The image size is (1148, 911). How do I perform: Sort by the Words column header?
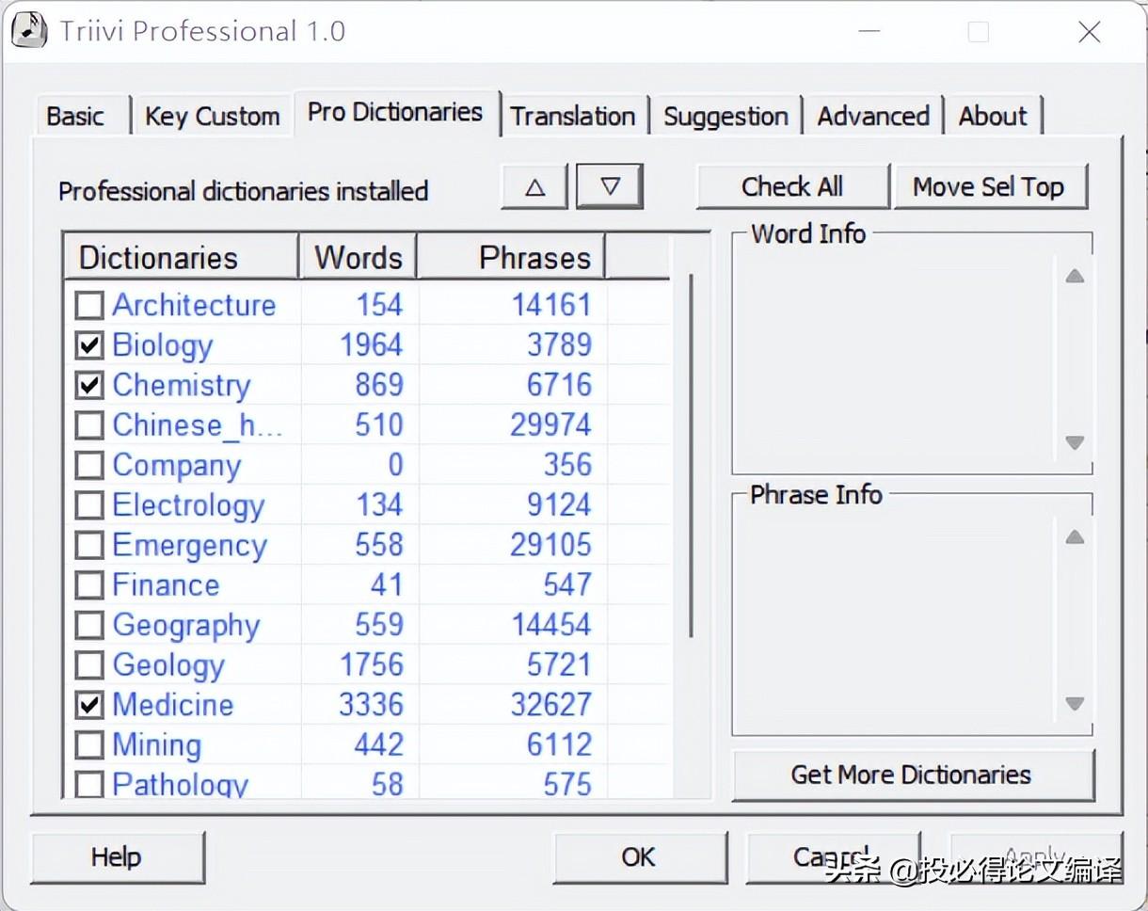tap(358, 258)
